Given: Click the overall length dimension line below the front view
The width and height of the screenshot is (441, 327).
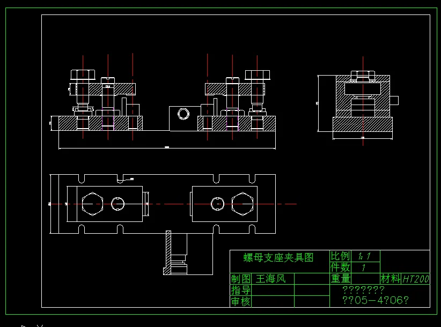Looking at the screenshot, I should pos(167,148).
